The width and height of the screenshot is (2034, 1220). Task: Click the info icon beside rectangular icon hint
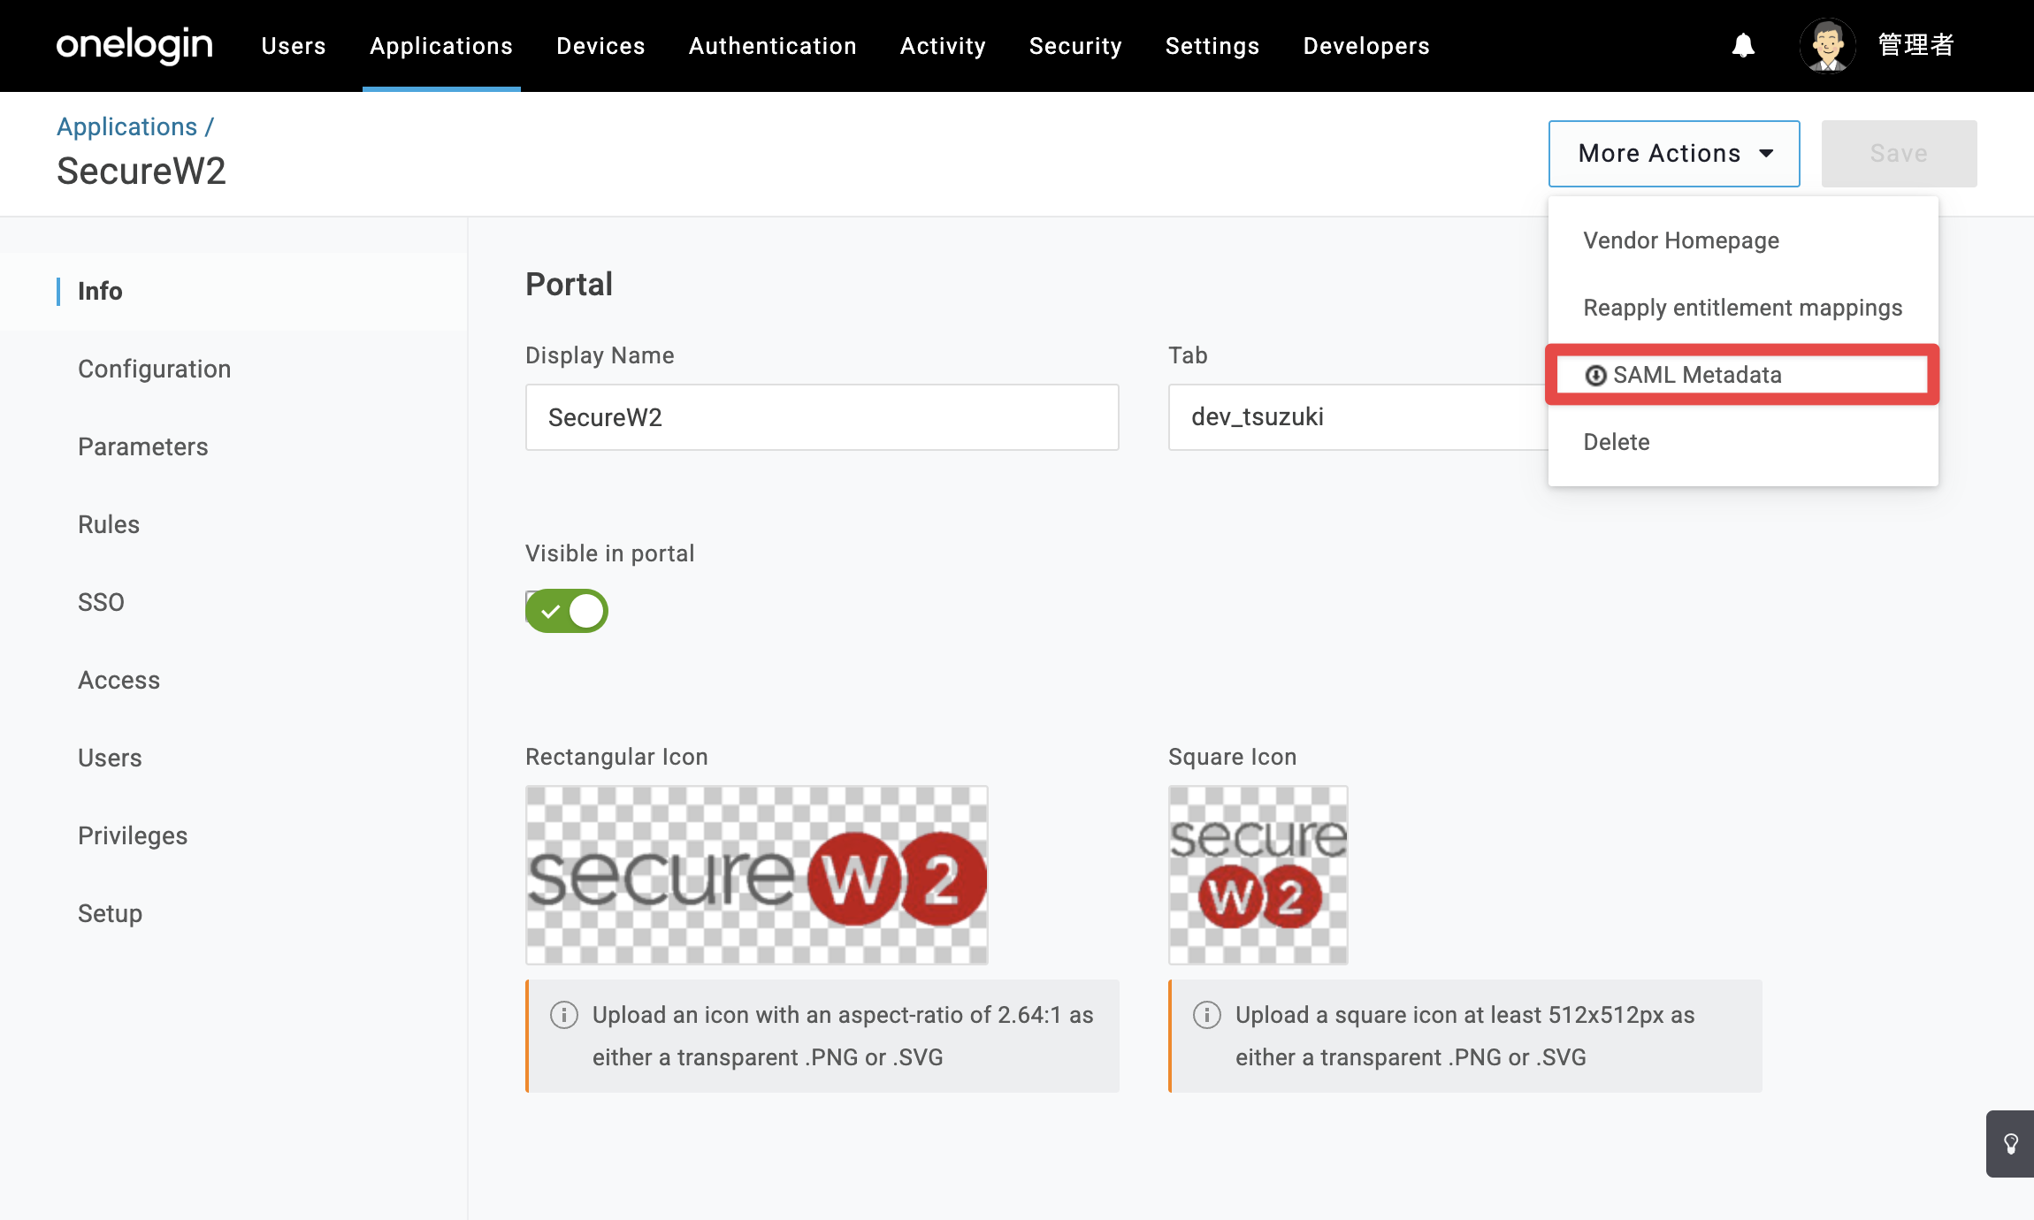click(x=564, y=1014)
